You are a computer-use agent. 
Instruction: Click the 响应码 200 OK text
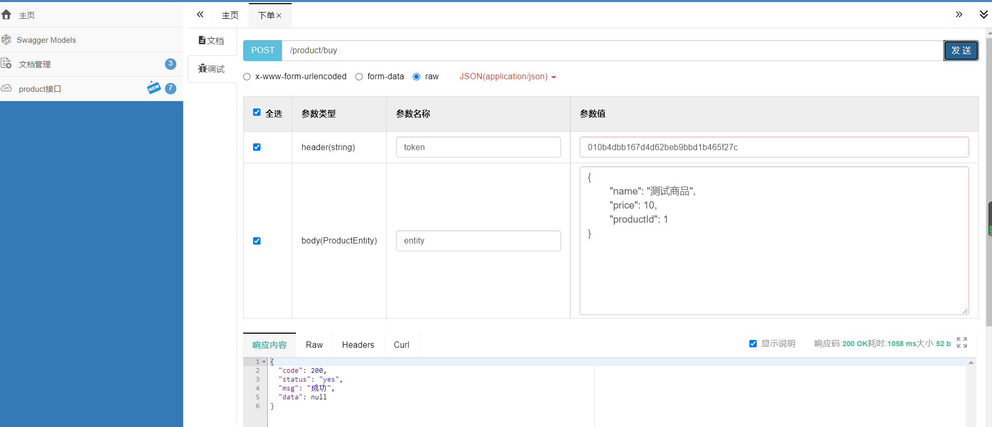[841, 344]
